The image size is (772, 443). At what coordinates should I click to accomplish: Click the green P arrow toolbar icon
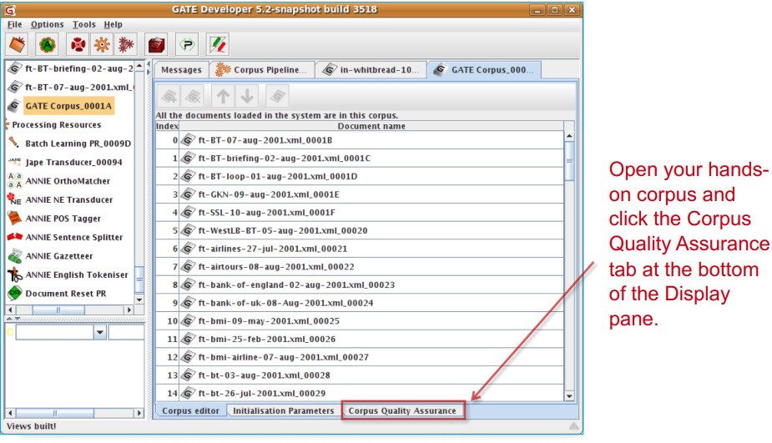tap(188, 44)
